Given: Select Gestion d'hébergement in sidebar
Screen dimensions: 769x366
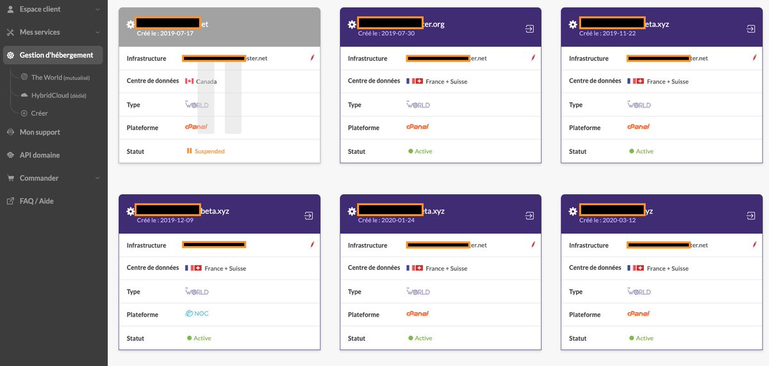Looking at the screenshot, I should (53, 55).
